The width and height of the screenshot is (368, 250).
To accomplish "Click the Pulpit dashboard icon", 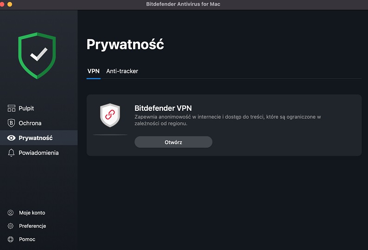I will coord(11,109).
